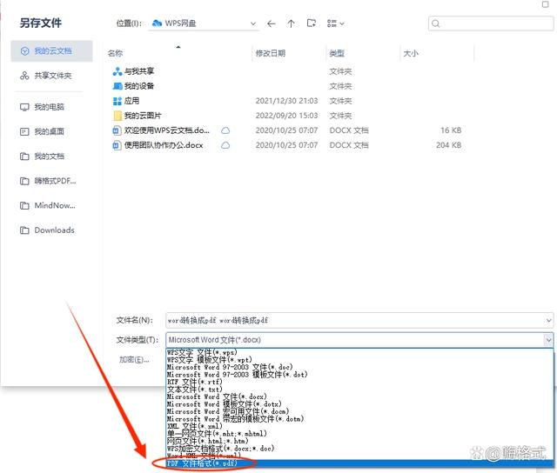Click the 与我共享 share icon
Viewport: 557px width, 473px height.
coord(117,71)
